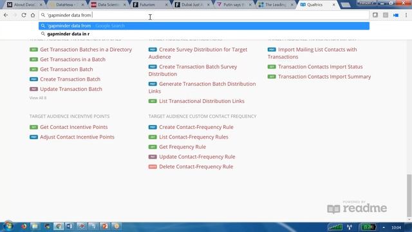Viewport: 412px width, 232px height.
Task: Click the battery indicator in the system tray
Action: (x=368, y=227)
